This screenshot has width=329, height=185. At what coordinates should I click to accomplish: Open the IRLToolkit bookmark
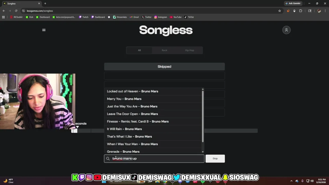pos(16,17)
